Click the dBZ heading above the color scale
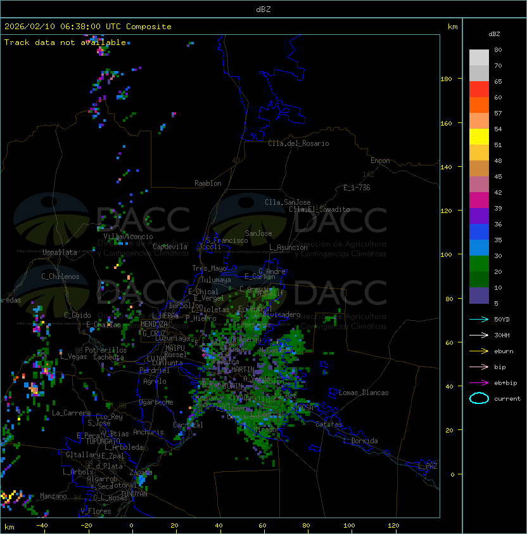Image resolution: width=527 pixels, height=534 pixels. (x=494, y=34)
